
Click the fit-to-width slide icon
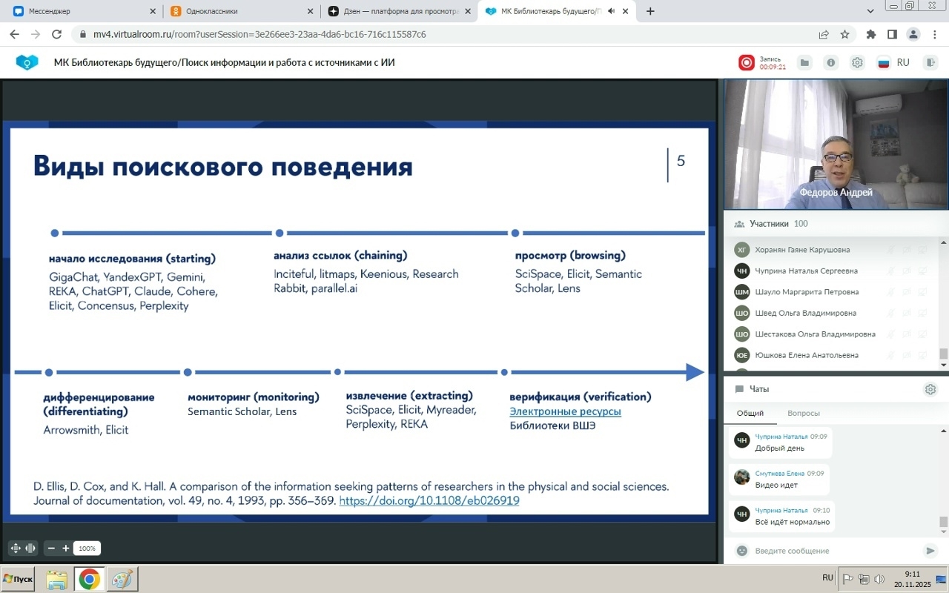click(x=30, y=549)
